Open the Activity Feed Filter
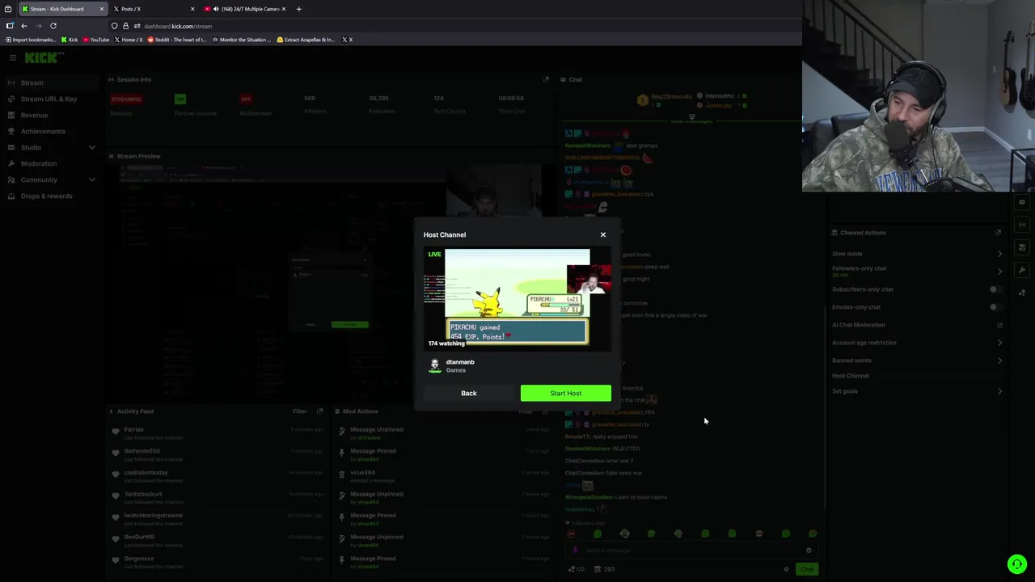The width and height of the screenshot is (1035, 582). [299, 411]
